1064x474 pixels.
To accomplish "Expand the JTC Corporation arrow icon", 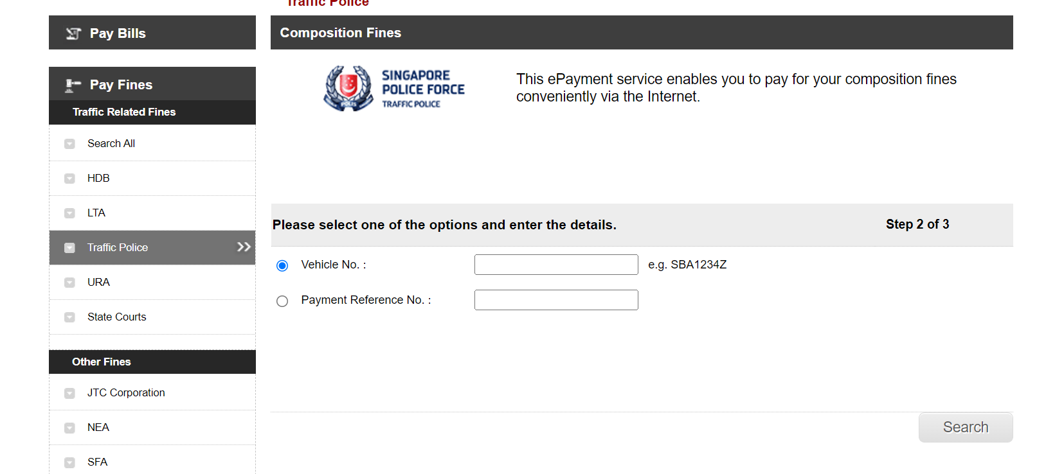I will [69, 393].
